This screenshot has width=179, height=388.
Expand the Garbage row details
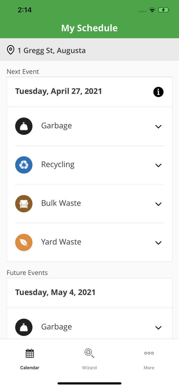[x=158, y=126]
